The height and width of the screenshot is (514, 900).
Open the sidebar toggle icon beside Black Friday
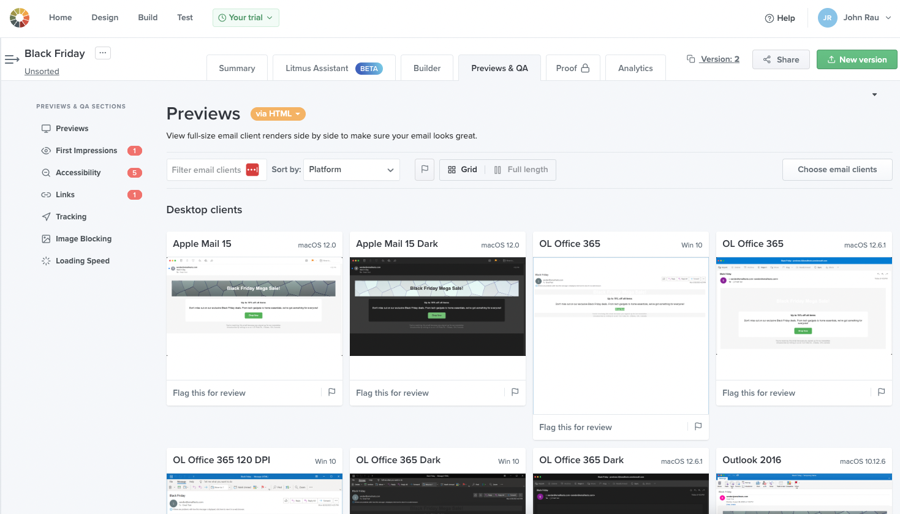click(x=12, y=59)
